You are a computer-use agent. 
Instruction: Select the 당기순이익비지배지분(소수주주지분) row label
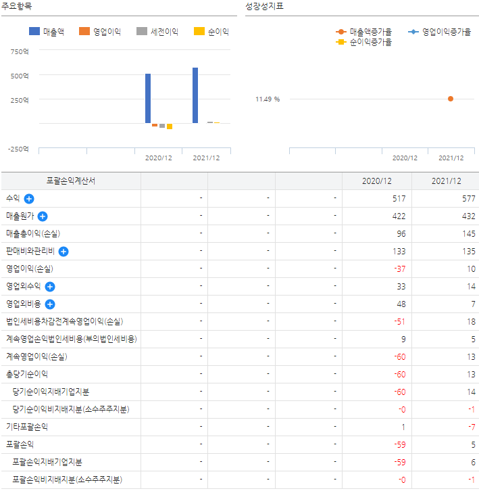71,409
